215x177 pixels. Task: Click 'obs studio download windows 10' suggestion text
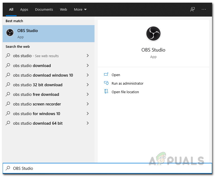point(43,75)
